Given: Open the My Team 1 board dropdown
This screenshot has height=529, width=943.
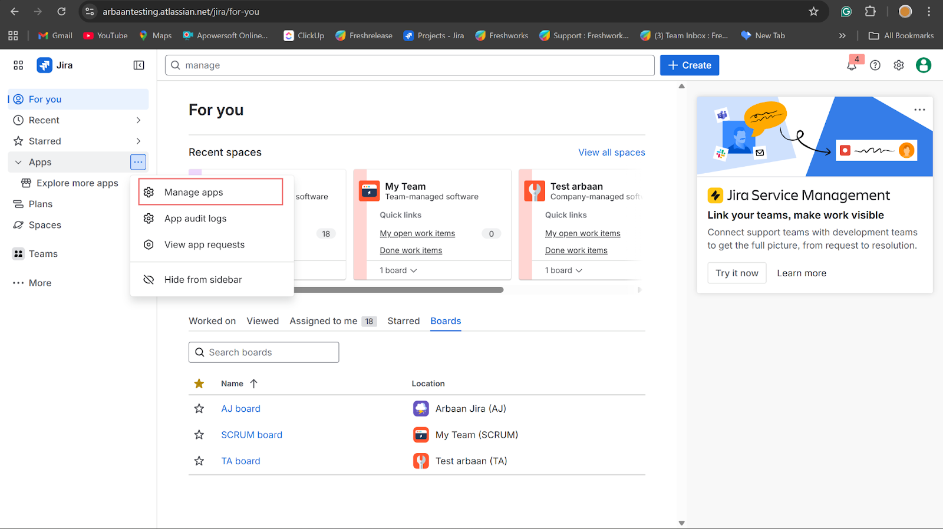Looking at the screenshot, I should pyautogui.click(x=398, y=270).
